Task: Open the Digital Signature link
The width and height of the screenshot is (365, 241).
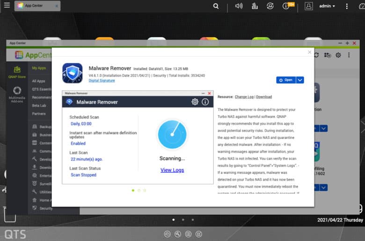Action: [x=102, y=81]
